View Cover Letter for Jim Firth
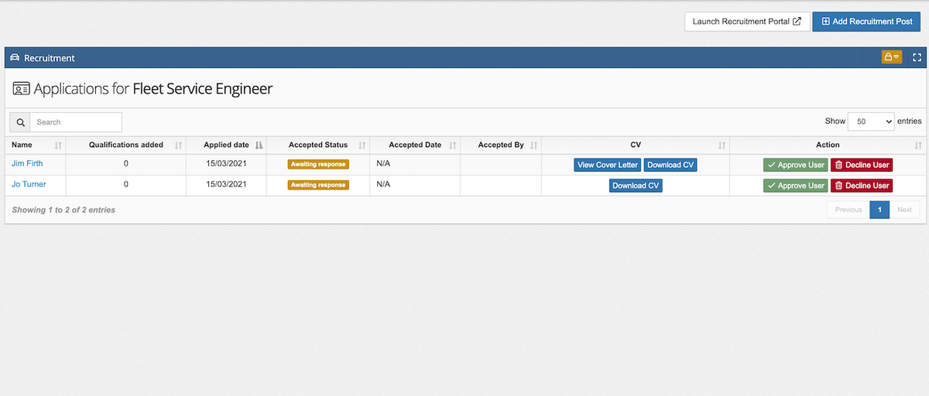Viewport: 929px width, 396px height. (x=608, y=165)
